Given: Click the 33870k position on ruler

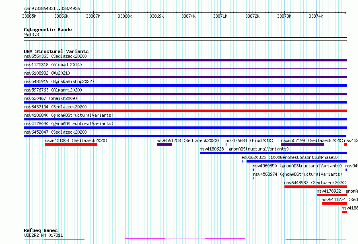Looking at the screenshot, I should [188, 16].
